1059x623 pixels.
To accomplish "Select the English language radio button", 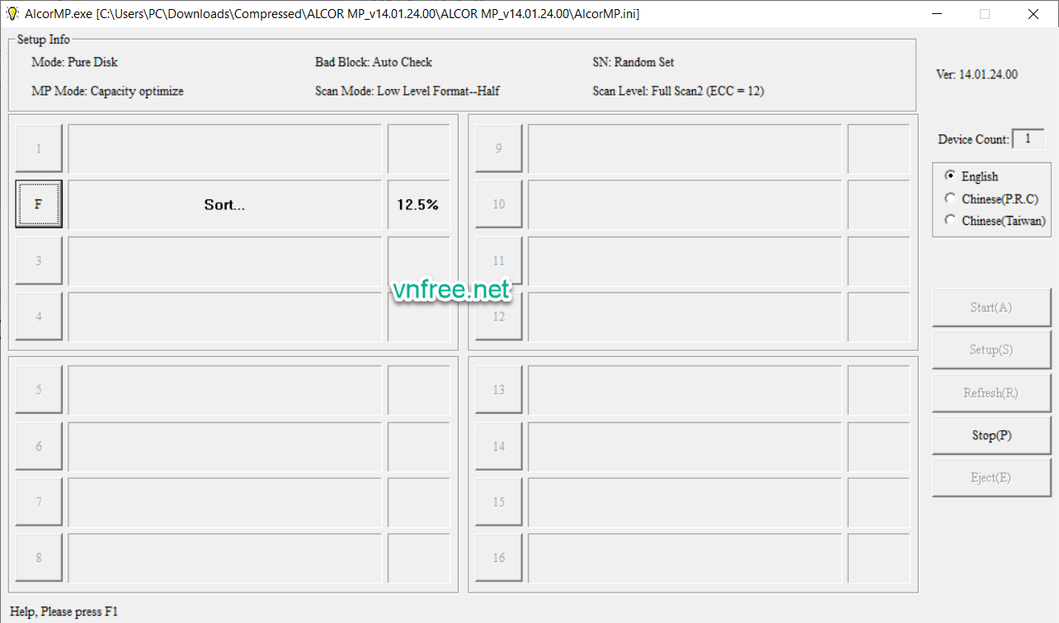I will [951, 176].
